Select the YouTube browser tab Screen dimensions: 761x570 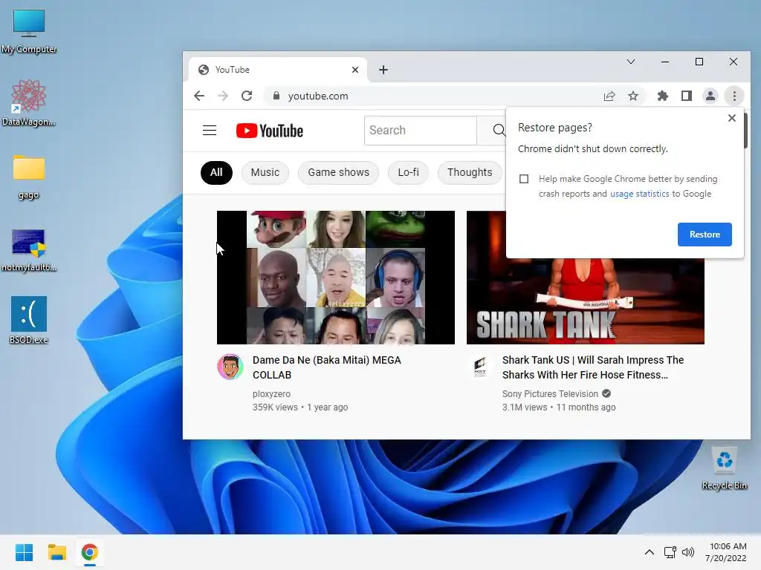(x=278, y=70)
